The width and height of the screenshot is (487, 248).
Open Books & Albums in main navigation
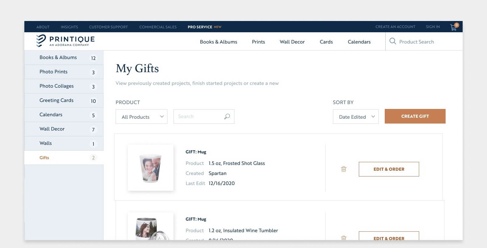coord(219,42)
